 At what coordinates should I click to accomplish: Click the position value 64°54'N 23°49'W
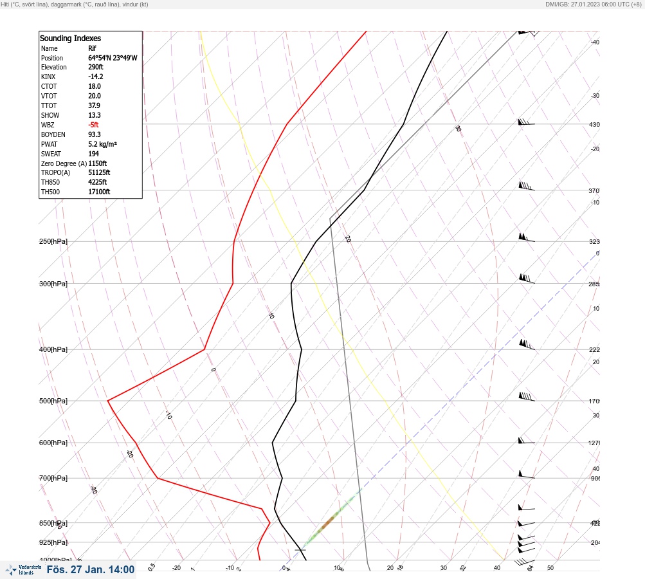(113, 58)
